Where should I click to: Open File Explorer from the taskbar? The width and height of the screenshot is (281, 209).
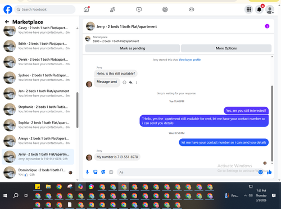pyautogui.click(x=48, y=187)
